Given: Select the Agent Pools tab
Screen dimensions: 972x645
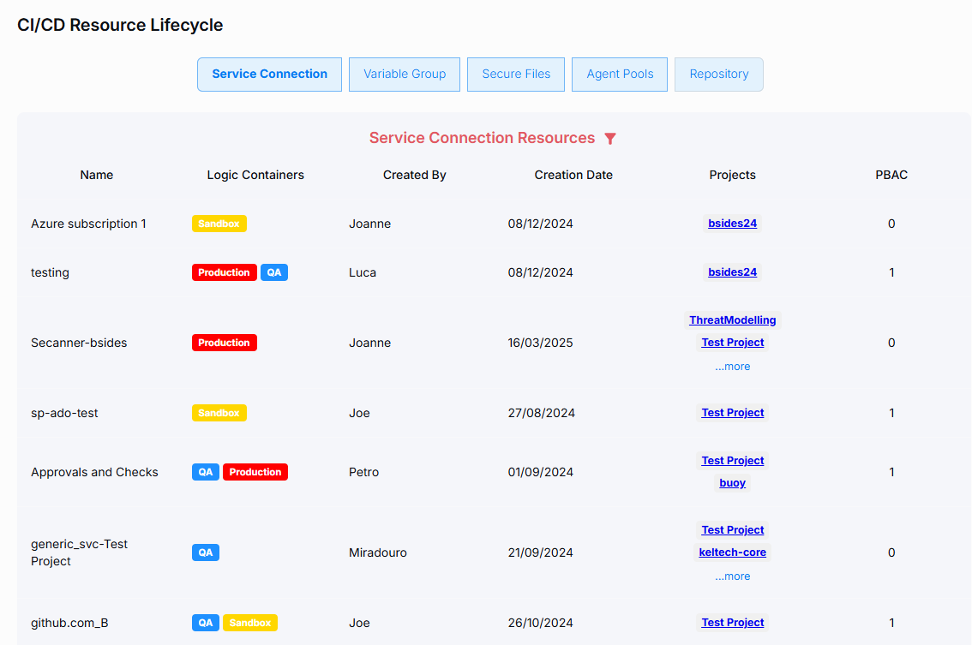Looking at the screenshot, I should click(x=620, y=75).
